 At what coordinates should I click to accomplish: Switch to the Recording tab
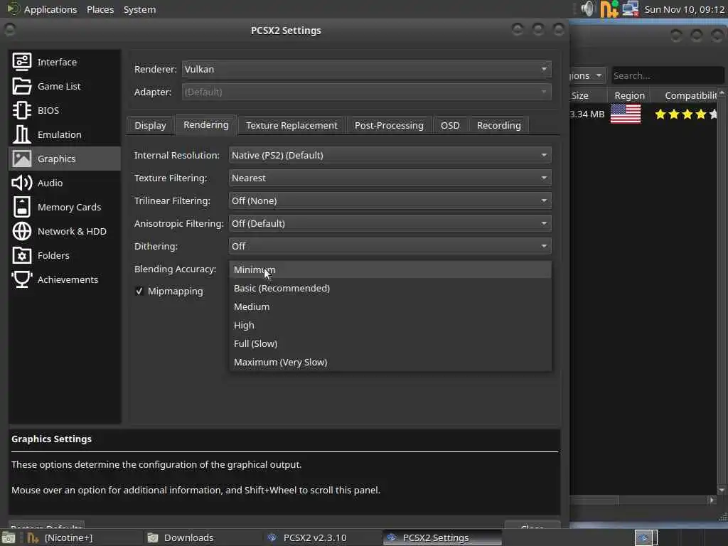pos(498,125)
